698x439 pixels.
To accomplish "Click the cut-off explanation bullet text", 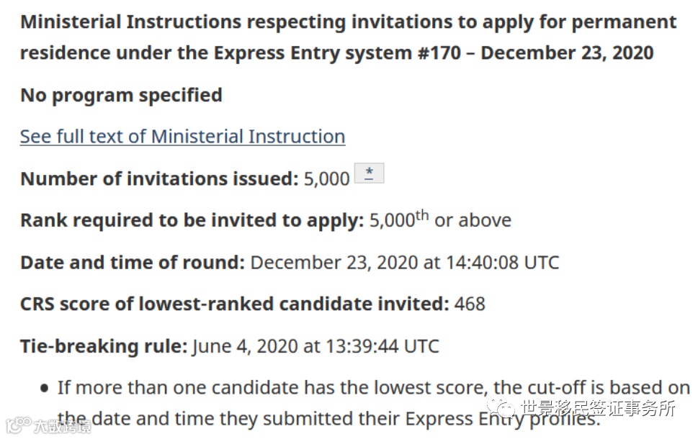I will pos(373,403).
